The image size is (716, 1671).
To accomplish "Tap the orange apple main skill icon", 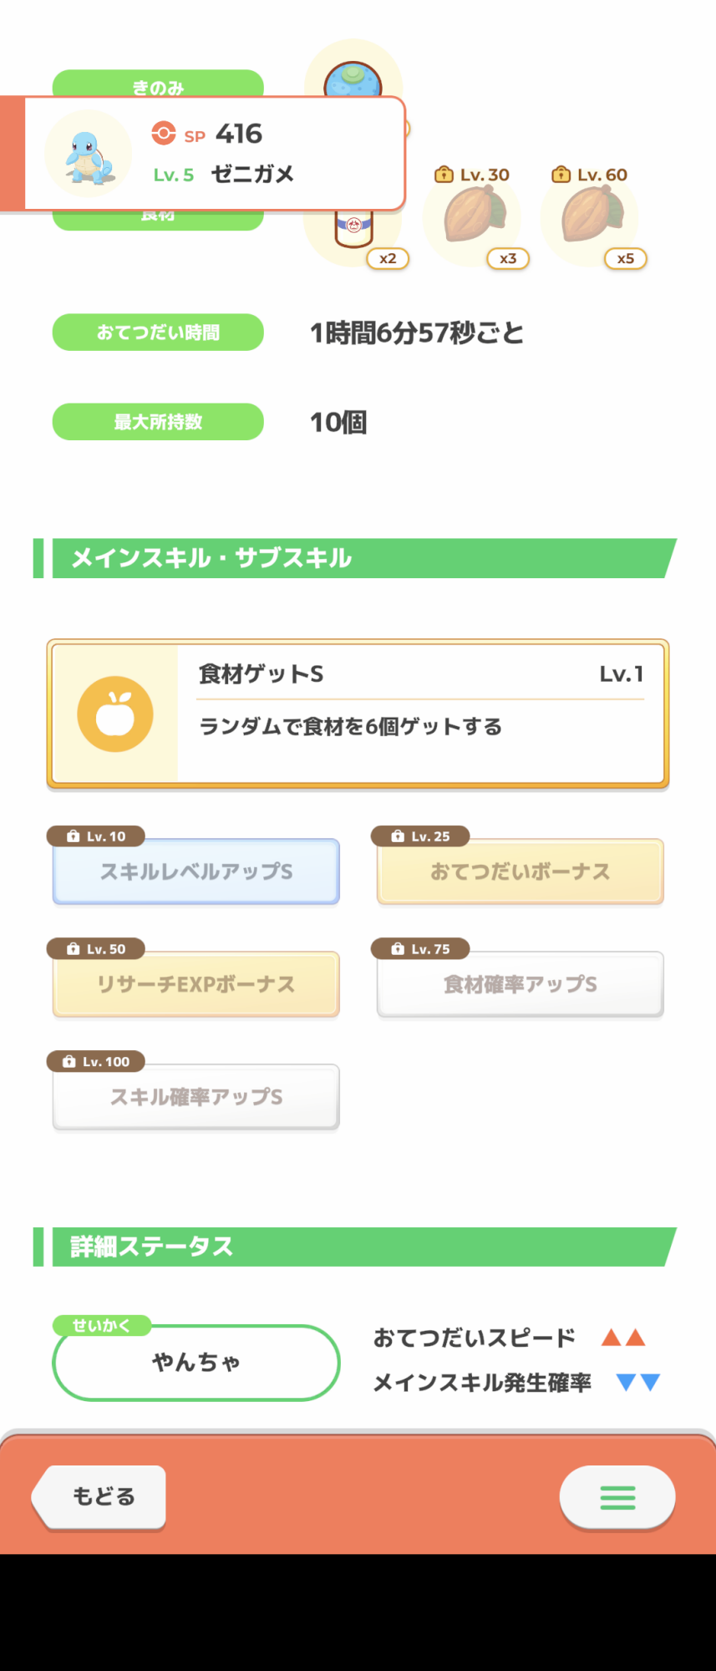I will 115,714.
